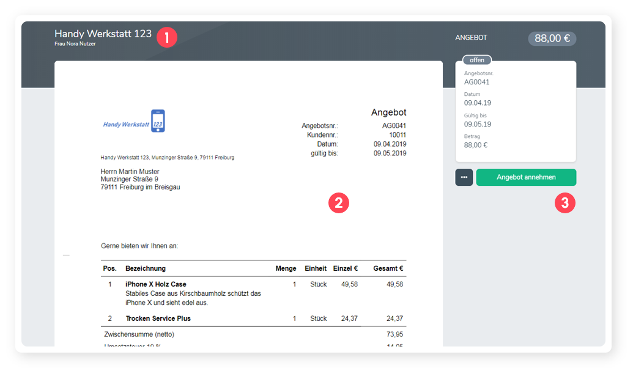Click the Handy Werkstatt 123 header title
Screen dimensions: 633x374
click(x=103, y=34)
